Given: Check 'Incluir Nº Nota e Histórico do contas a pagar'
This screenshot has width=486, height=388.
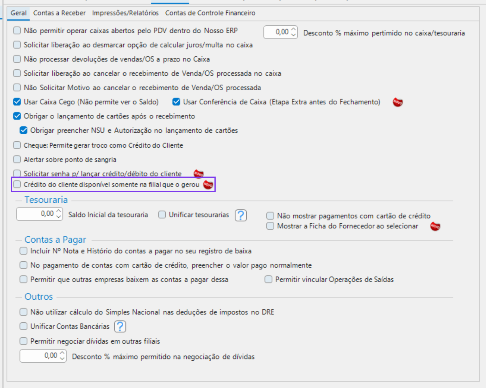Looking at the screenshot, I should click(23, 251).
